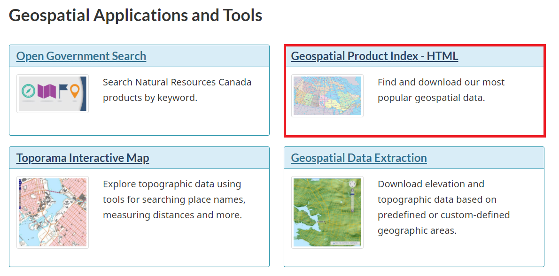Screen dimensions: 559x276
Task: Visit the "Geospatial Data Extraction" link
Action: (357, 158)
